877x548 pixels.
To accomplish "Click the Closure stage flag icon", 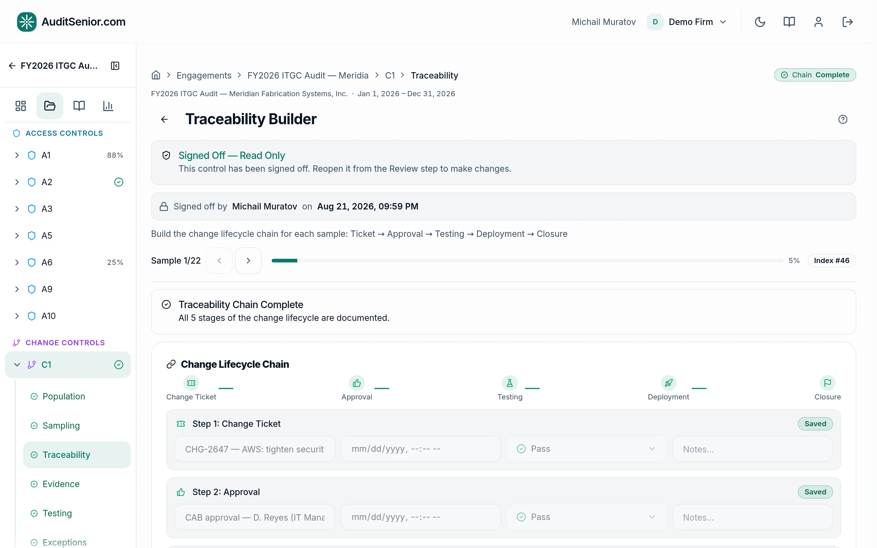I will point(828,383).
